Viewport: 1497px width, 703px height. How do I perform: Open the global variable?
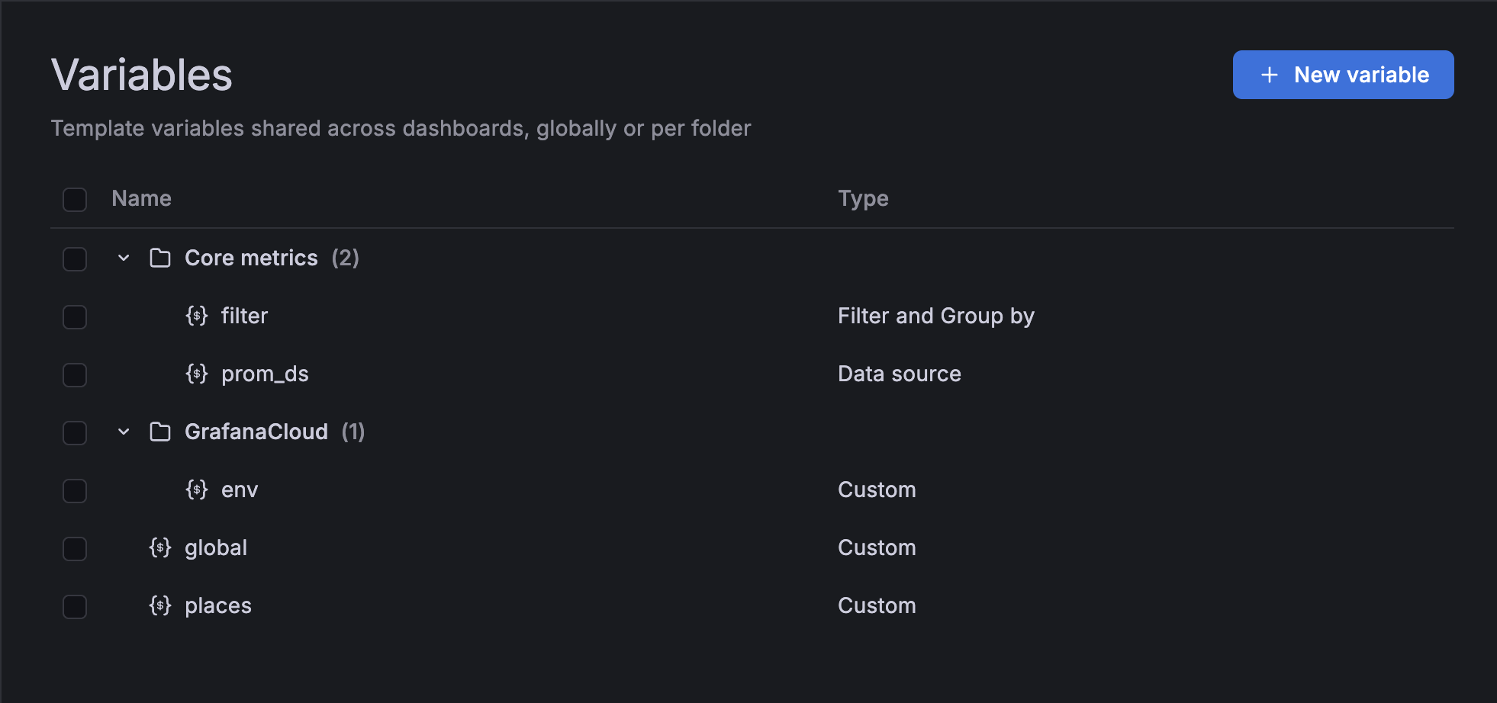(216, 547)
